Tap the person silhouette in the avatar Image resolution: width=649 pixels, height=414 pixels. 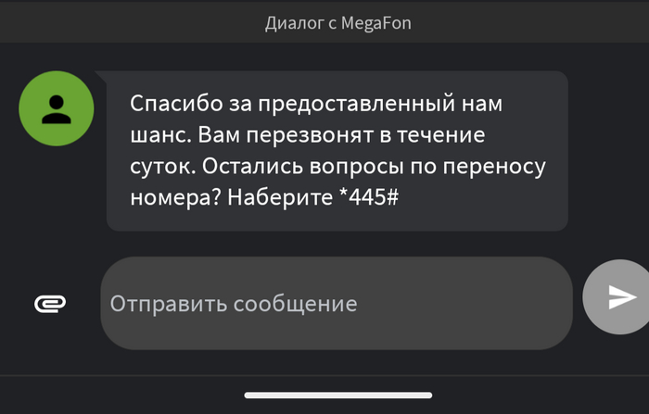pyautogui.click(x=57, y=109)
